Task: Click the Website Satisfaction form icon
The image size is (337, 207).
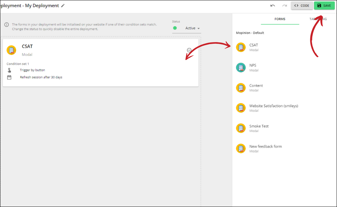Action: point(241,108)
